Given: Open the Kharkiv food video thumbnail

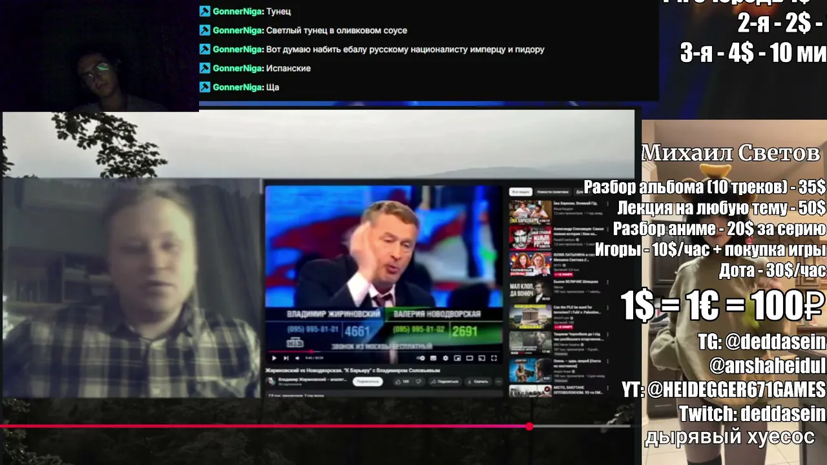Looking at the screenshot, I should tap(530, 212).
